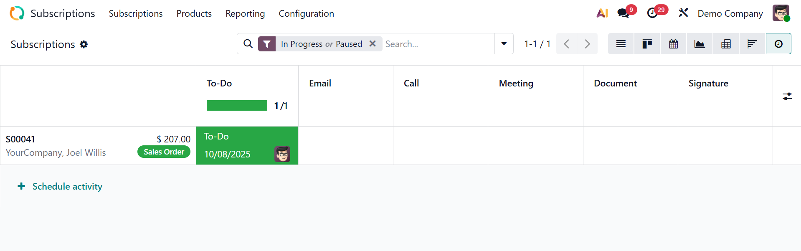801x251 pixels.
Task: Expand the search filter options dropdown
Action: pos(504,44)
